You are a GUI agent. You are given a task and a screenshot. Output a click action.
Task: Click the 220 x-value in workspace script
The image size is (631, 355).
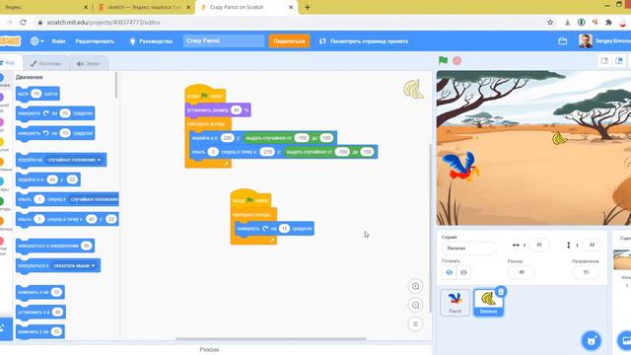(x=228, y=138)
